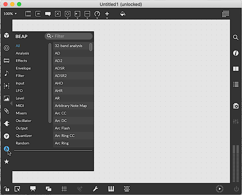This screenshot has width=242, height=195.
Task: Choose the AHD module
Action: tap(73, 83)
